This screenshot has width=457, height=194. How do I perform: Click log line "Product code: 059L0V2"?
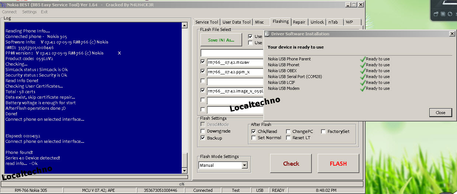tap(29, 59)
